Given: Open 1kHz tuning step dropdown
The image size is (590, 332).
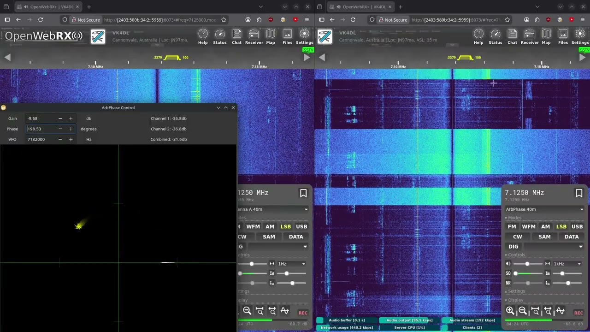Looking at the screenshot, I should pos(568,264).
